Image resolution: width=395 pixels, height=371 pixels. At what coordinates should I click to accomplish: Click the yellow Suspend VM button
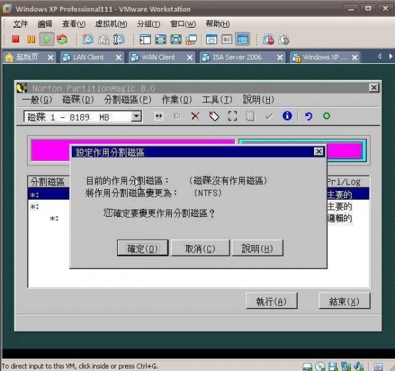[31, 40]
